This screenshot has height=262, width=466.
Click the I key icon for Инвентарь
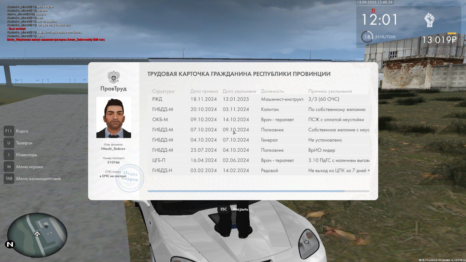pos(9,155)
